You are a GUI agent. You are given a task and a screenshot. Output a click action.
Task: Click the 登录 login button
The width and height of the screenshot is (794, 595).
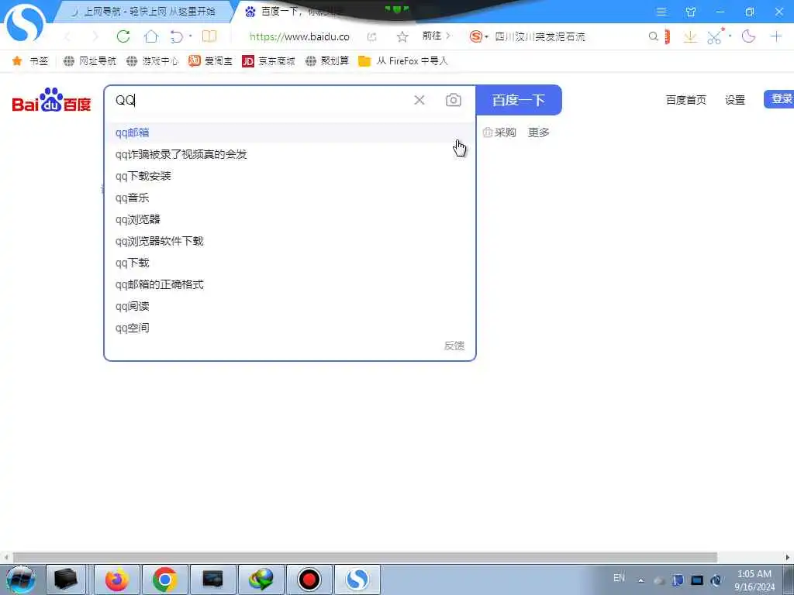(778, 99)
